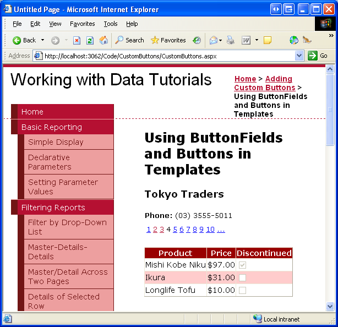Screen dimensions: 338x327
Task: Click the Print toolbar icon
Action: [x=231, y=40]
